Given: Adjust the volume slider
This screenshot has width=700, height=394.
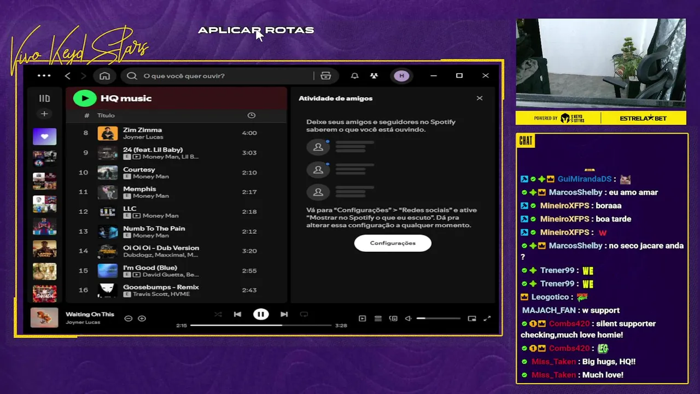Looking at the screenshot, I should [439, 318].
